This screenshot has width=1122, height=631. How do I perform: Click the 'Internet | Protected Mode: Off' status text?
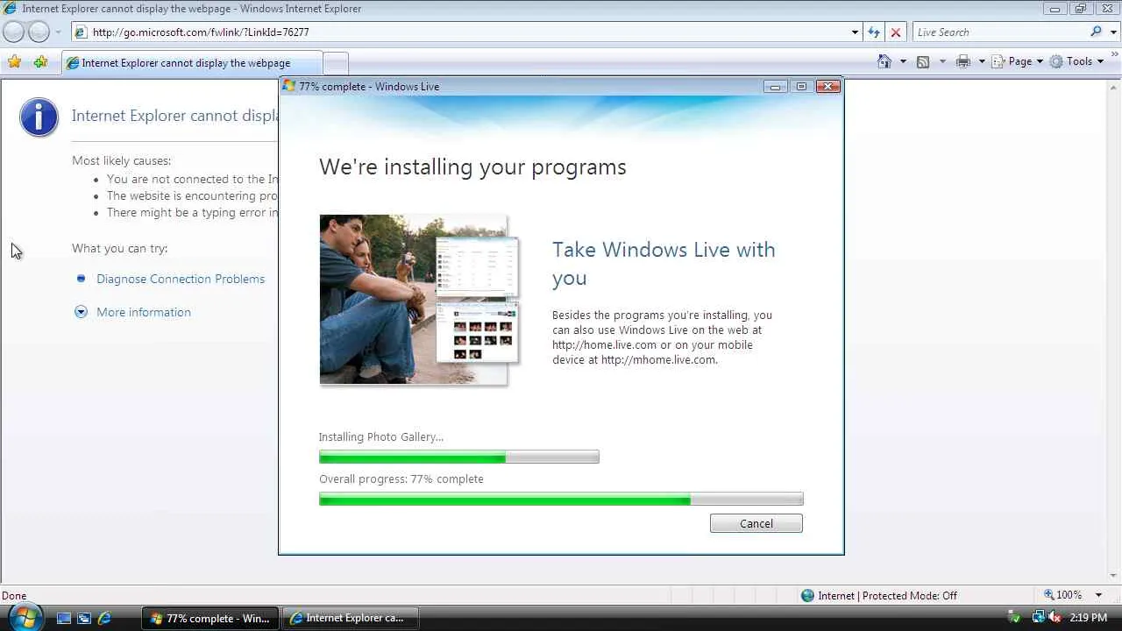point(887,596)
